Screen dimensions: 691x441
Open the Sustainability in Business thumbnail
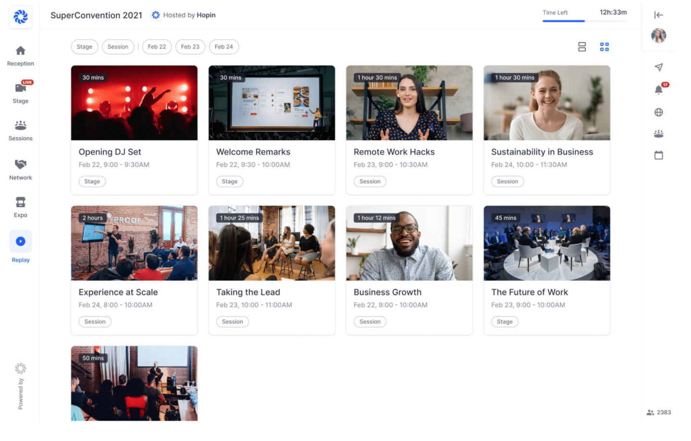tap(547, 103)
